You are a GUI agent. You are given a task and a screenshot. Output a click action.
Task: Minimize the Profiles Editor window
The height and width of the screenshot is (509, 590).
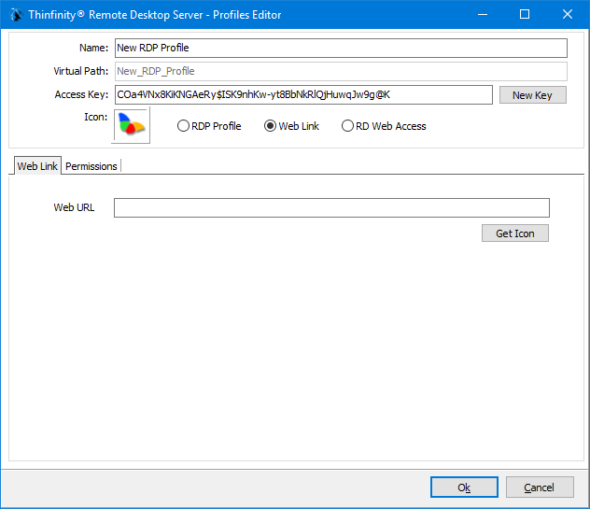[483, 15]
